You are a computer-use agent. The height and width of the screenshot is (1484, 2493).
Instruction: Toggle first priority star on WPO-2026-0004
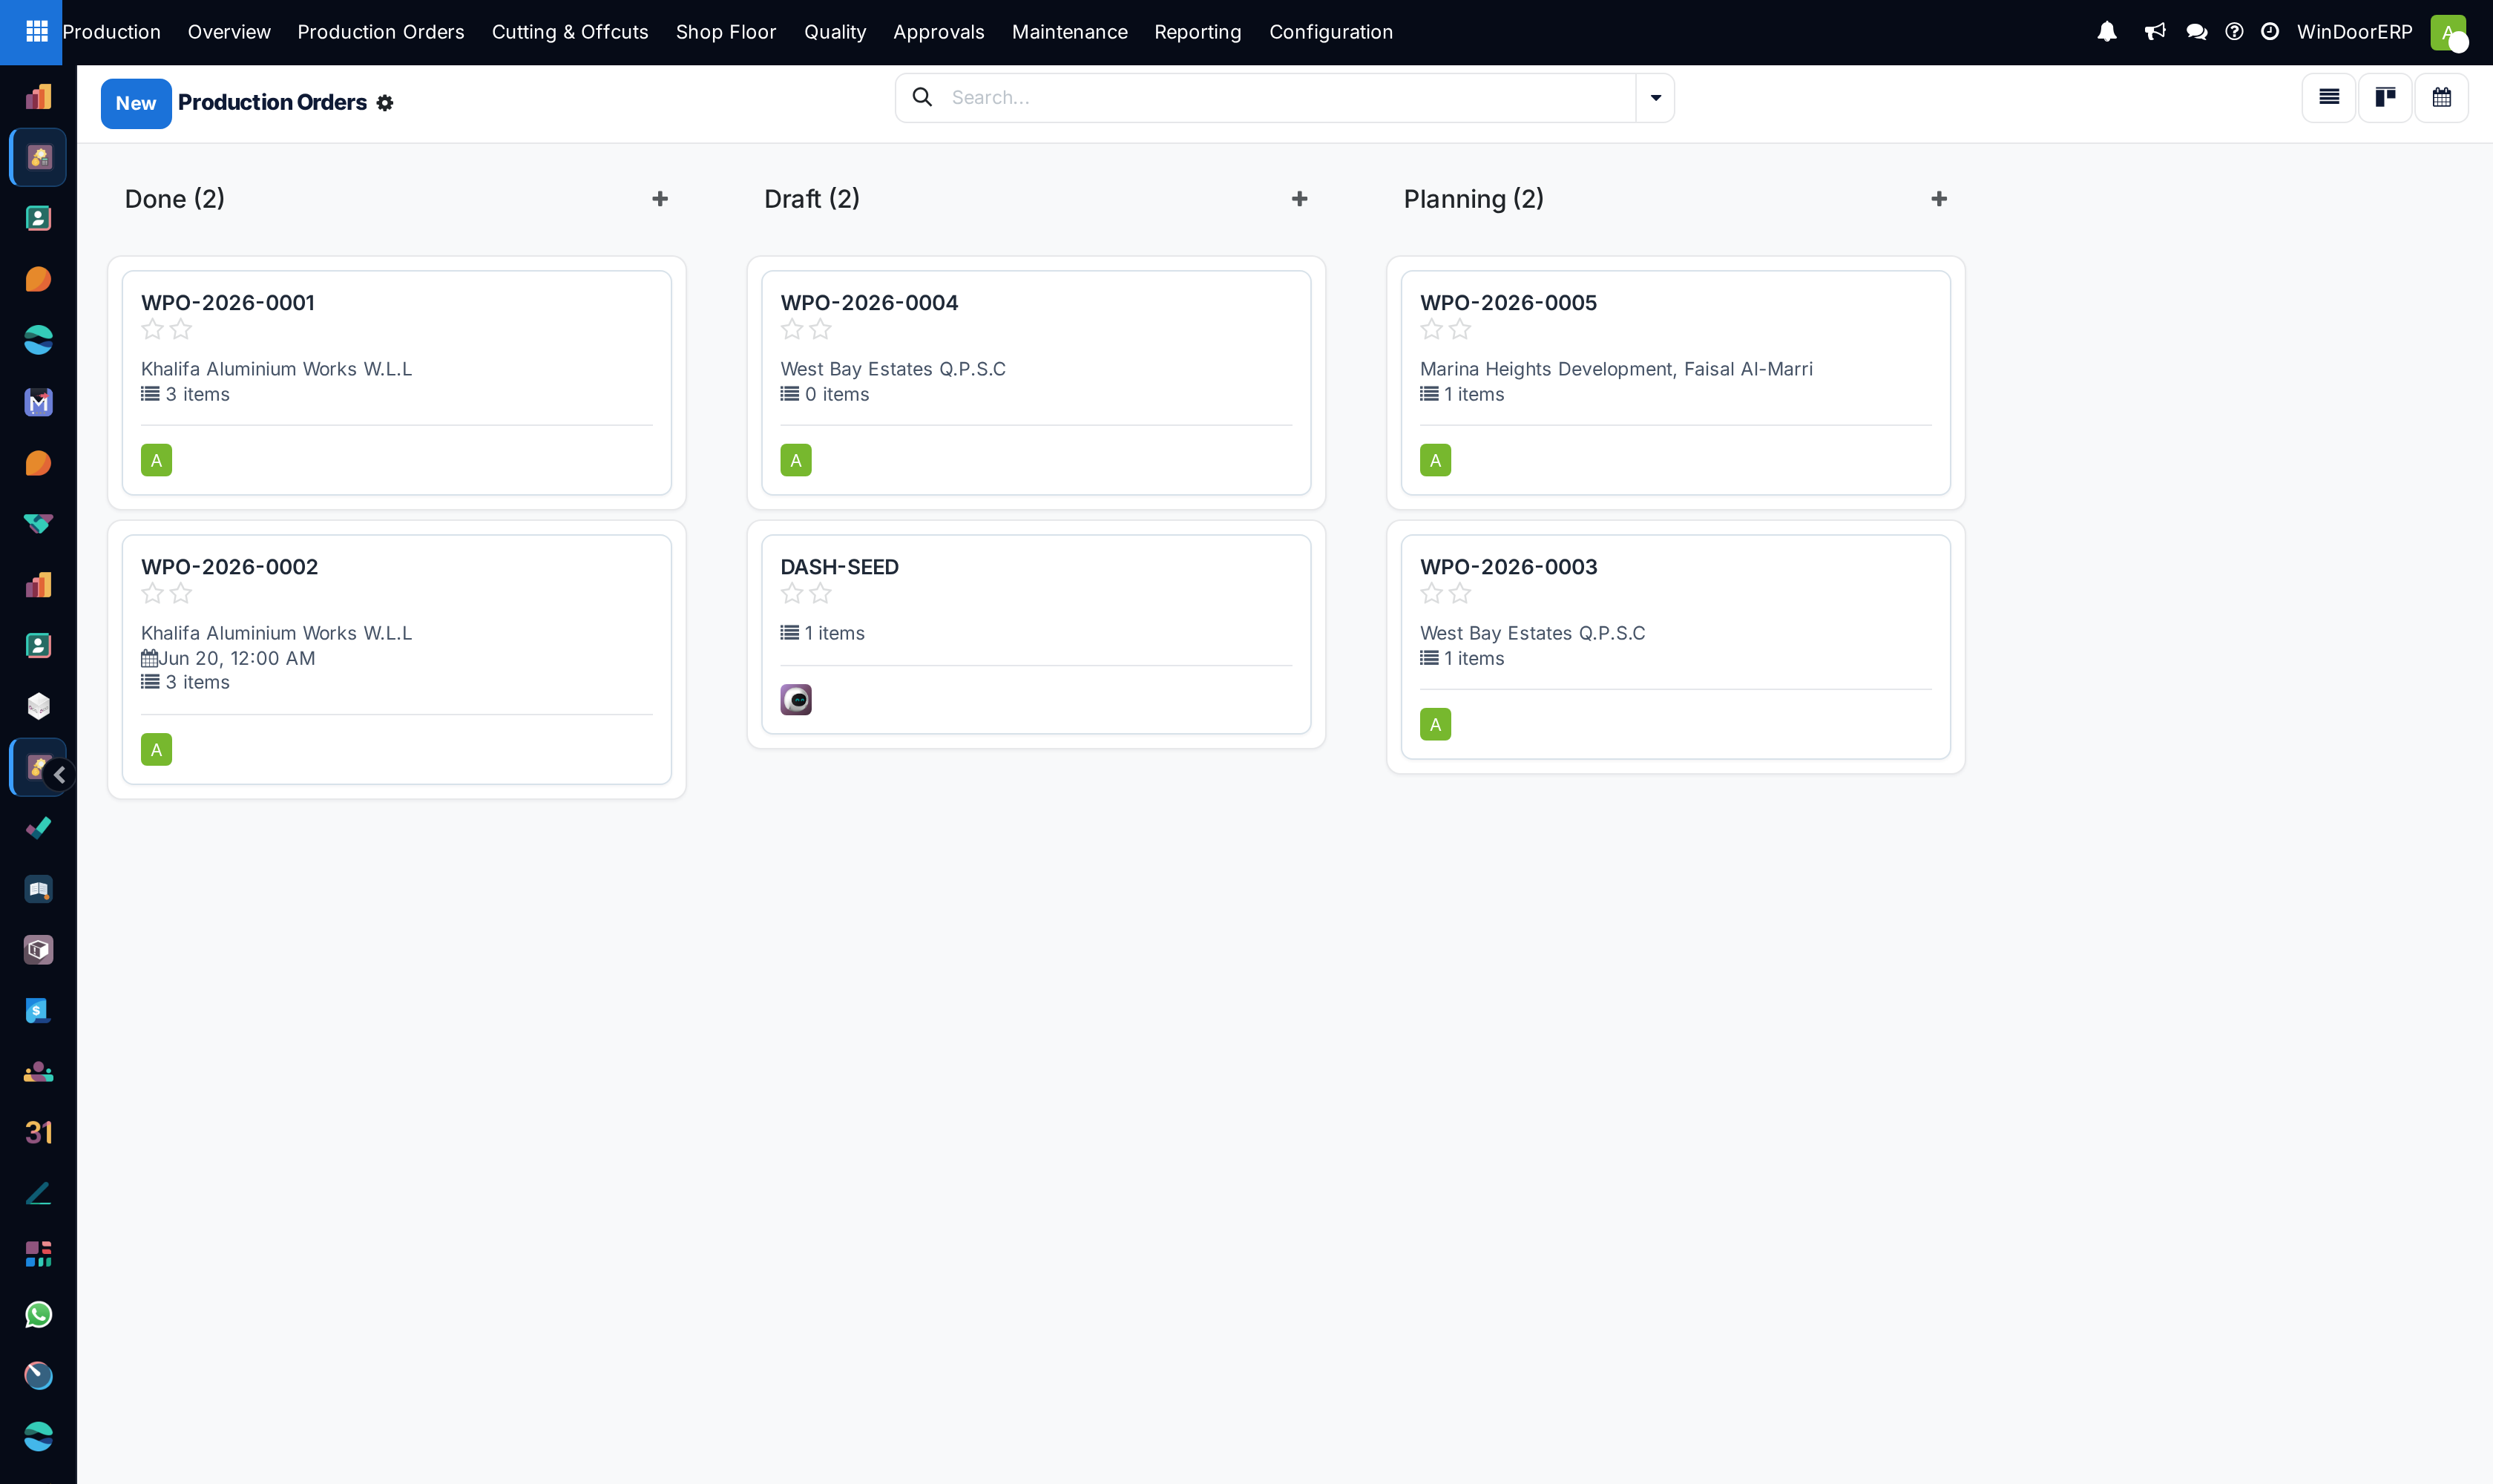[x=792, y=329]
